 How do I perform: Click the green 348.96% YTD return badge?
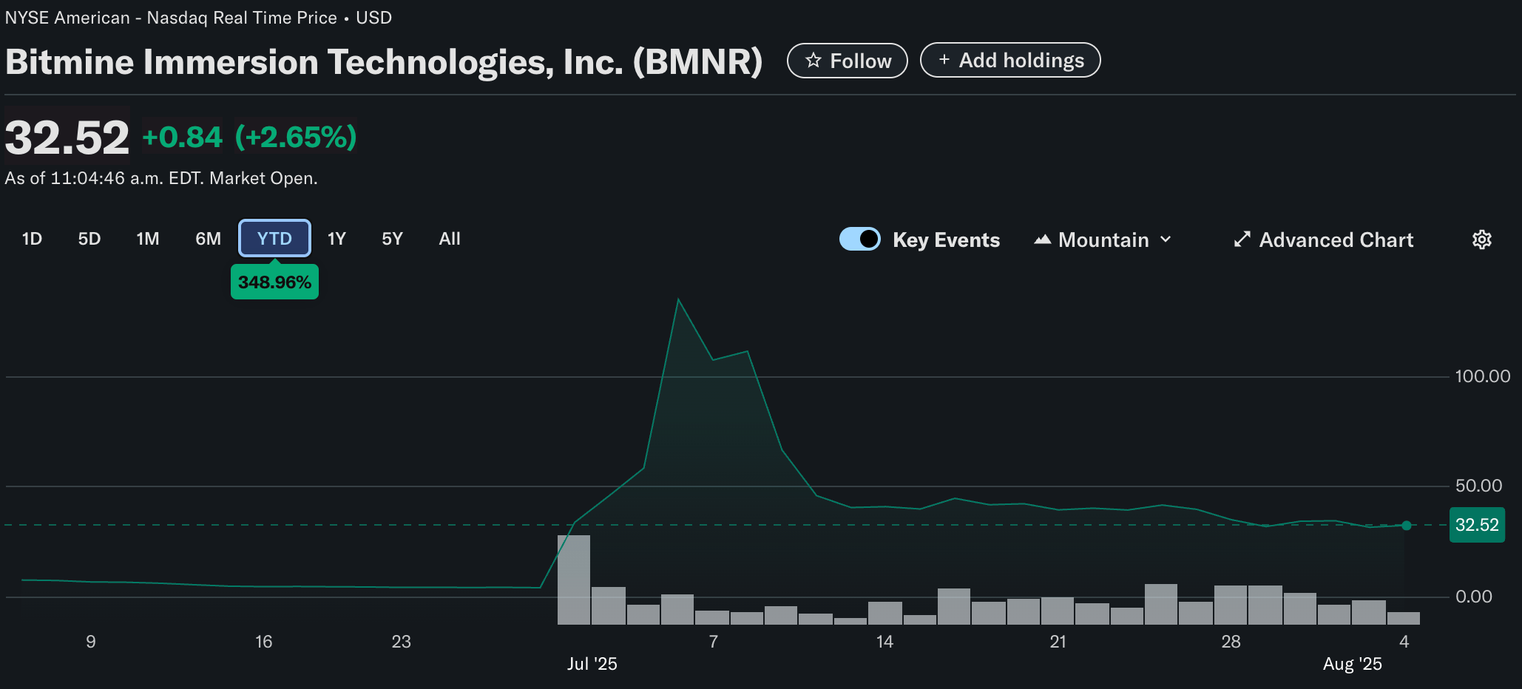pyautogui.click(x=274, y=282)
